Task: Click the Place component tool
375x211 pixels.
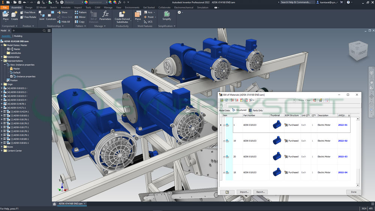Action: tap(6, 15)
